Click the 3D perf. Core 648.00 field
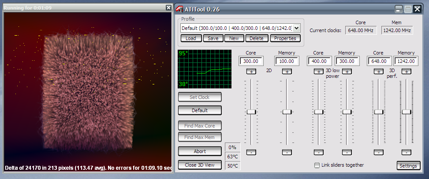Screen dimensions: 429x179 tap(379, 61)
